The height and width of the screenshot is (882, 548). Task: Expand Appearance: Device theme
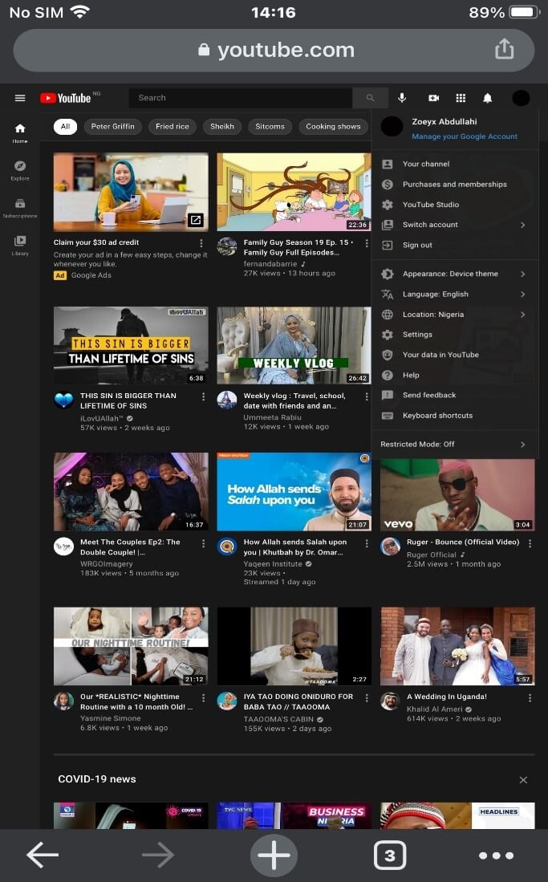455,274
